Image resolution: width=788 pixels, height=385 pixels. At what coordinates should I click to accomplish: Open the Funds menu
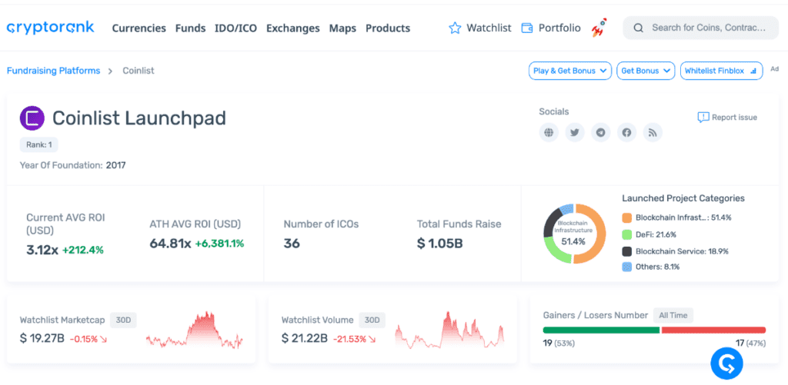[191, 28]
